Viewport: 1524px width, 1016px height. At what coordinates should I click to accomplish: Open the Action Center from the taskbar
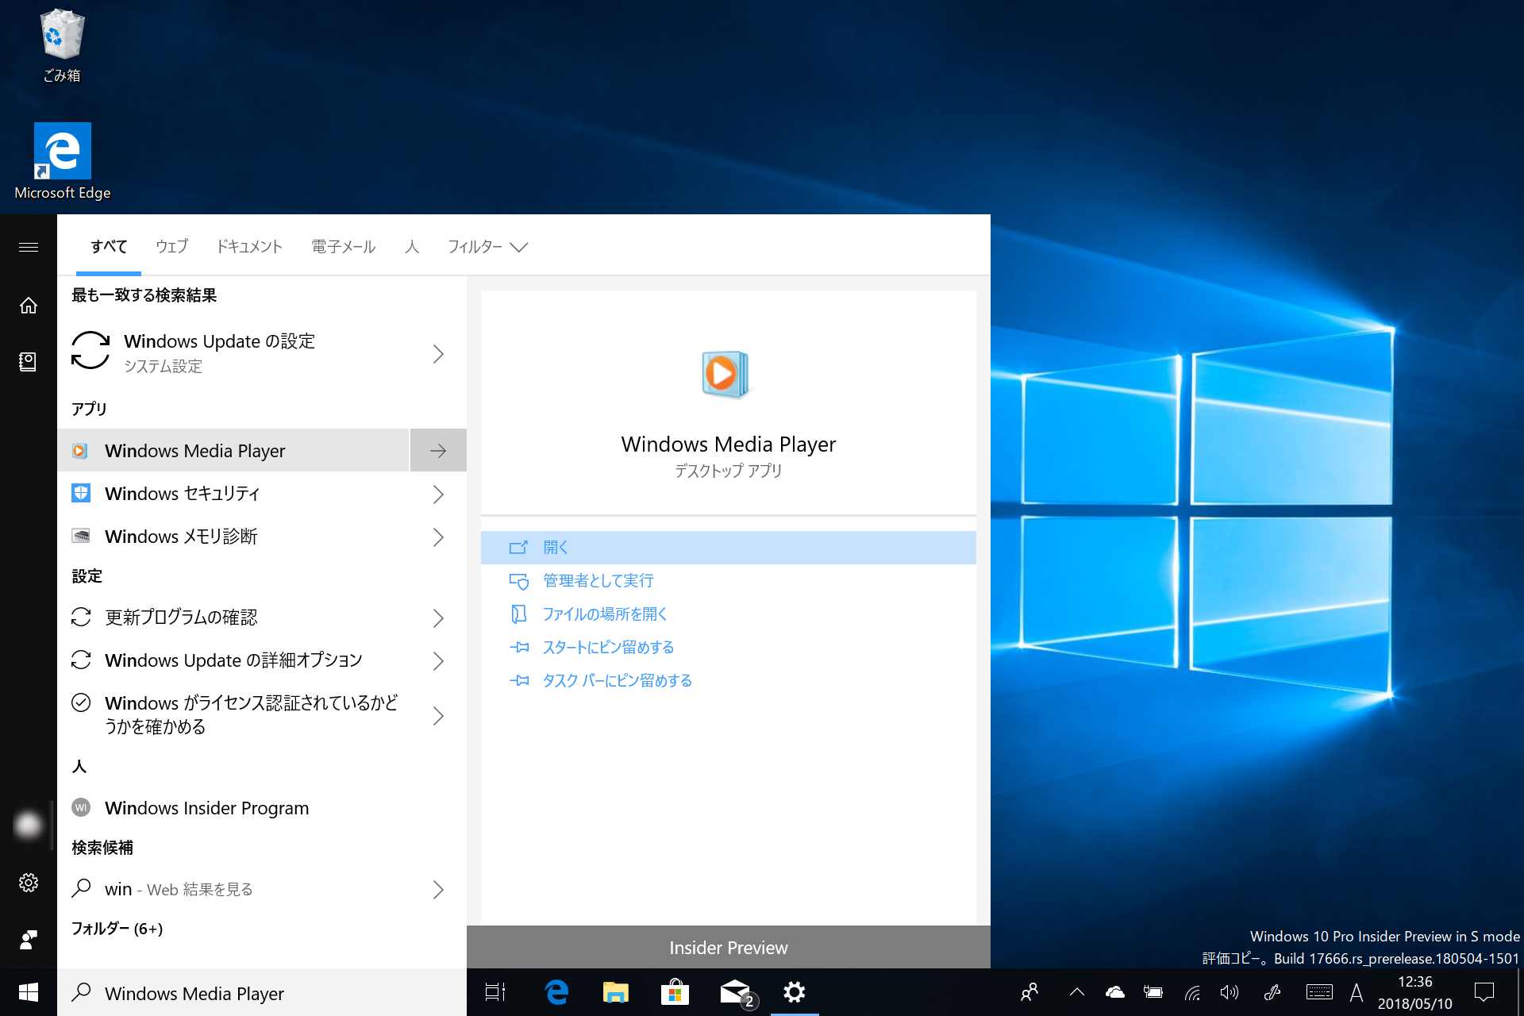[x=1485, y=992]
